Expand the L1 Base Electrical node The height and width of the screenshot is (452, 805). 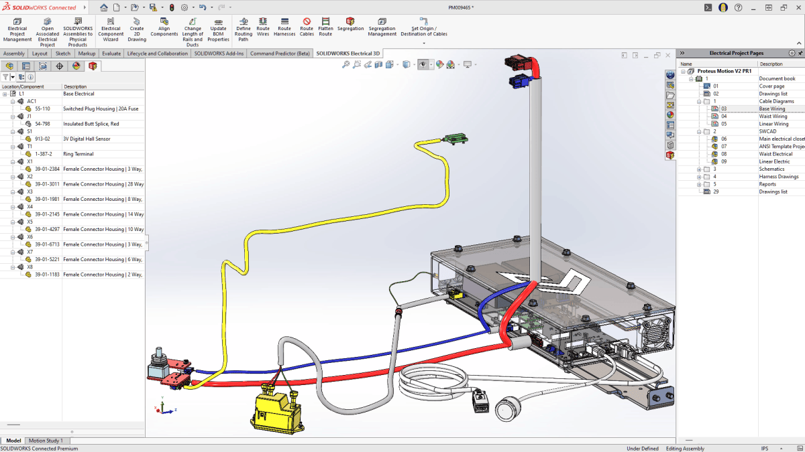5,94
